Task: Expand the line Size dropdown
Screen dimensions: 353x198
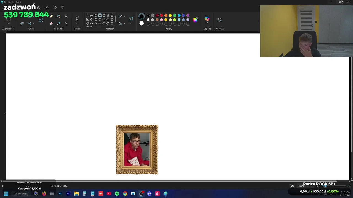Action: 130,23
